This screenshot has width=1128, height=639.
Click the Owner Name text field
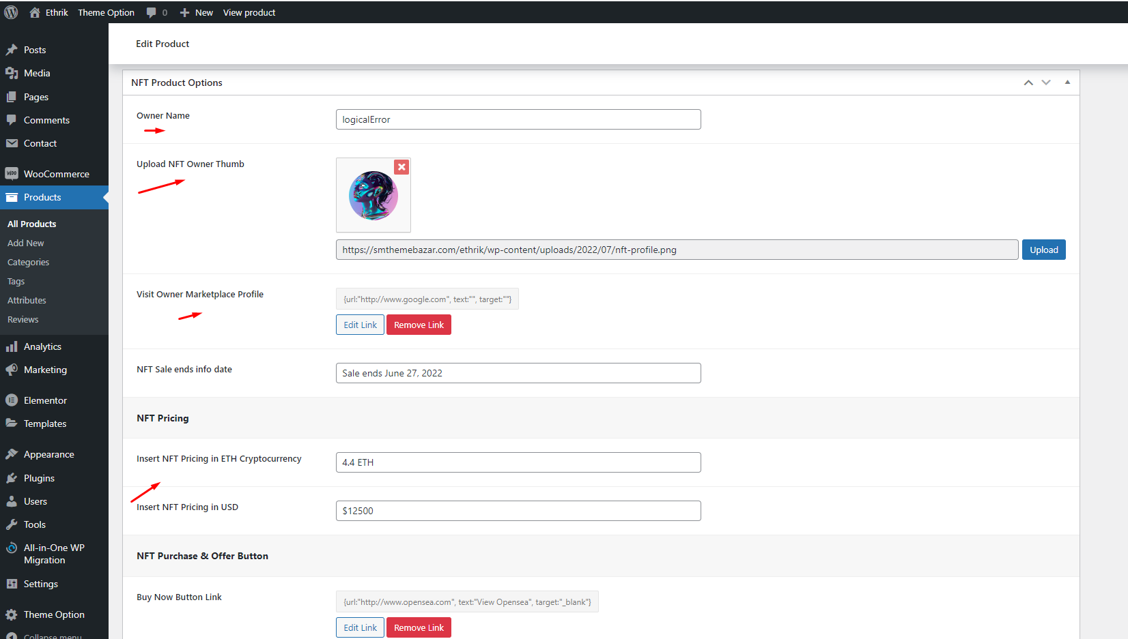518,119
